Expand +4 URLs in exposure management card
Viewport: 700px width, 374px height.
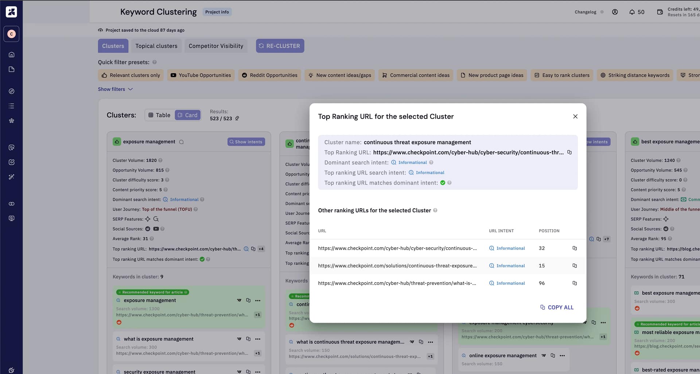point(261,249)
